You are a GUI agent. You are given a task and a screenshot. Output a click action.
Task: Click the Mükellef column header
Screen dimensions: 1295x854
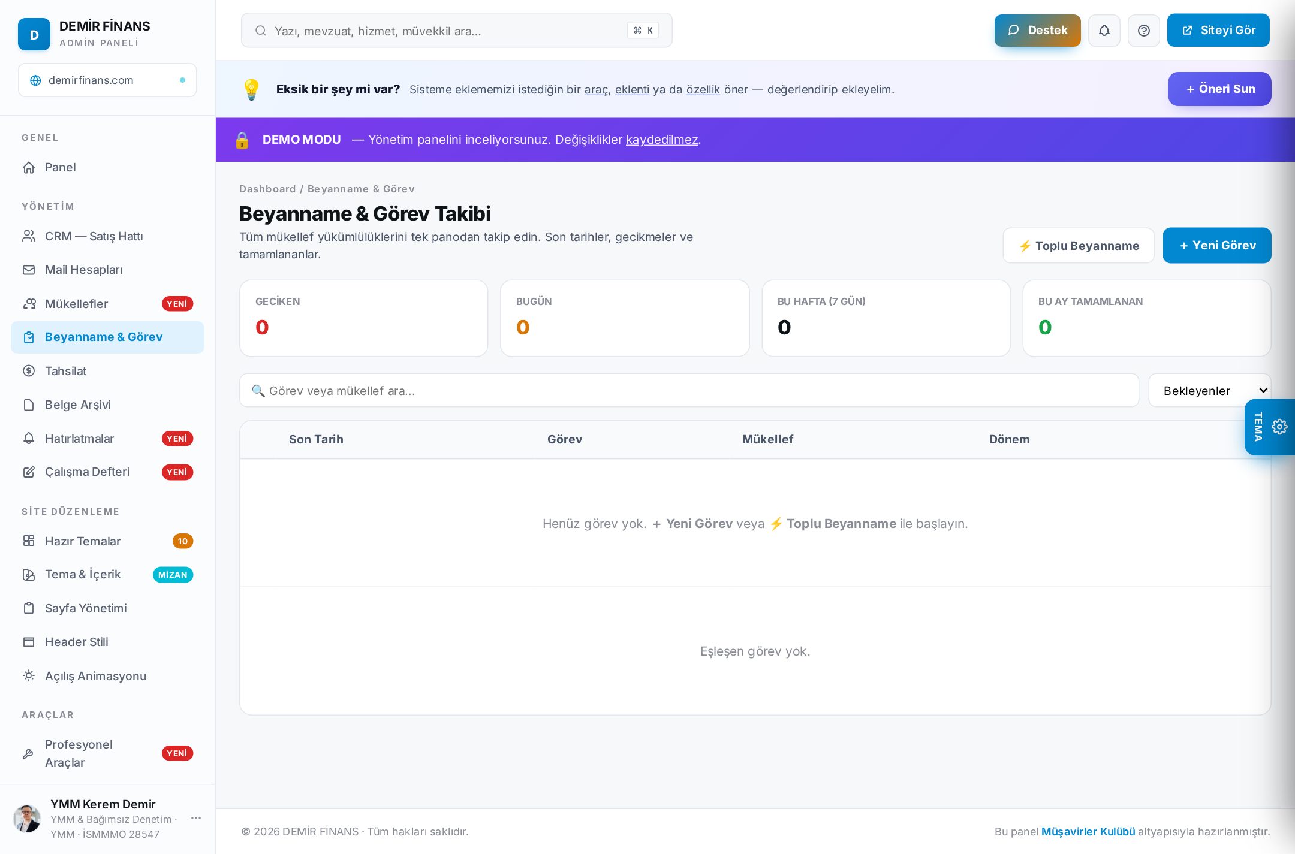coord(767,440)
